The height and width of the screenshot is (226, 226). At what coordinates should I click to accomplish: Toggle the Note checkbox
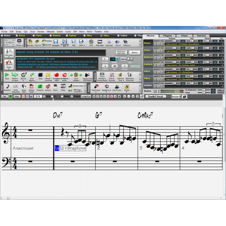pyautogui.click(x=44, y=96)
